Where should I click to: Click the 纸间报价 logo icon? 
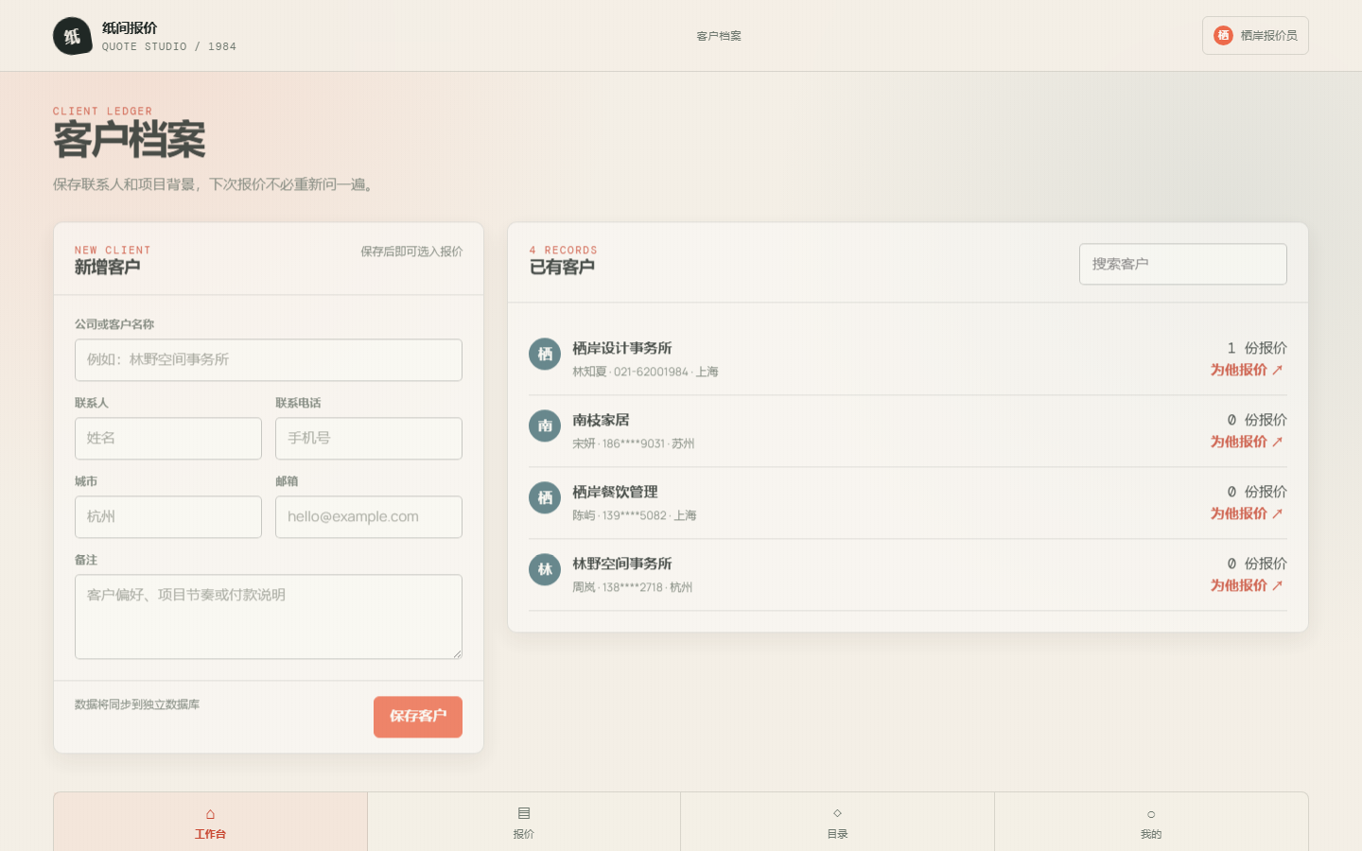pos(72,36)
